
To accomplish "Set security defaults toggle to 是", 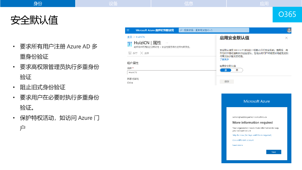I will coord(226,70).
